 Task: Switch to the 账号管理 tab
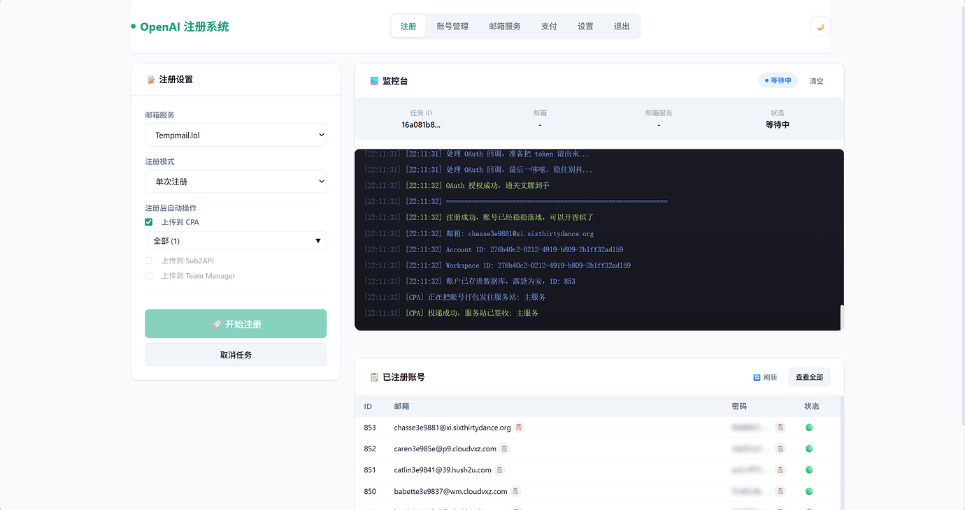click(453, 26)
